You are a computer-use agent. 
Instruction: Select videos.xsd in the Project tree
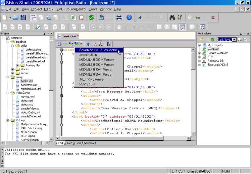click(27, 104)
